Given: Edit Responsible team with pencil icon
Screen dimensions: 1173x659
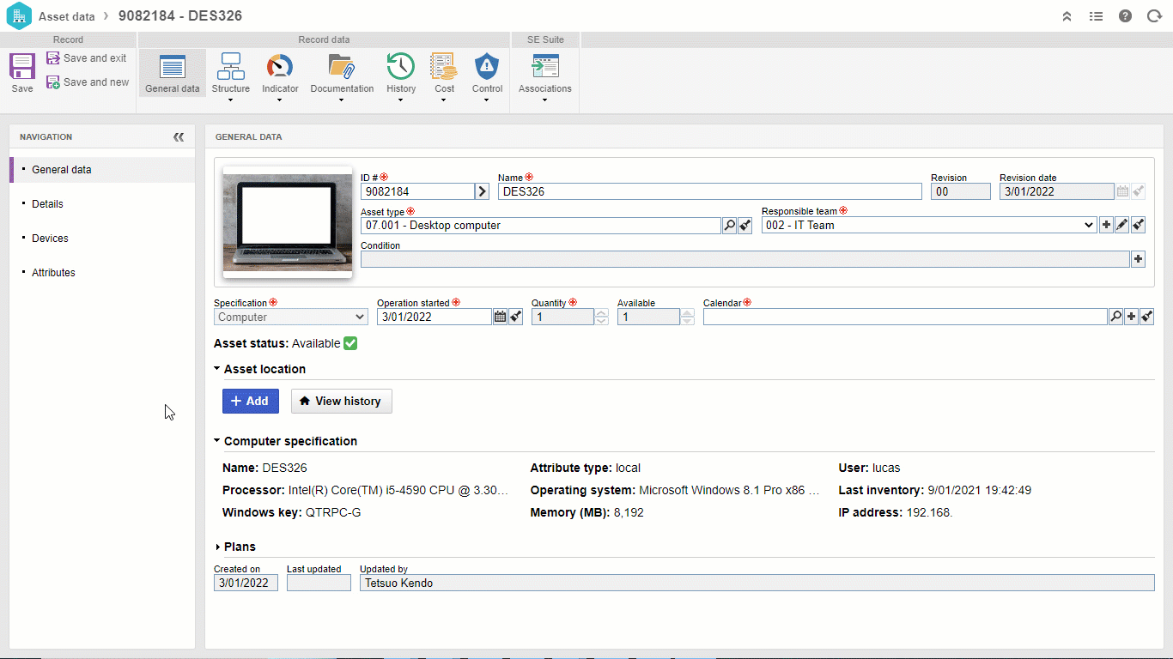Looking at the screenshot, I should 1121,225.
